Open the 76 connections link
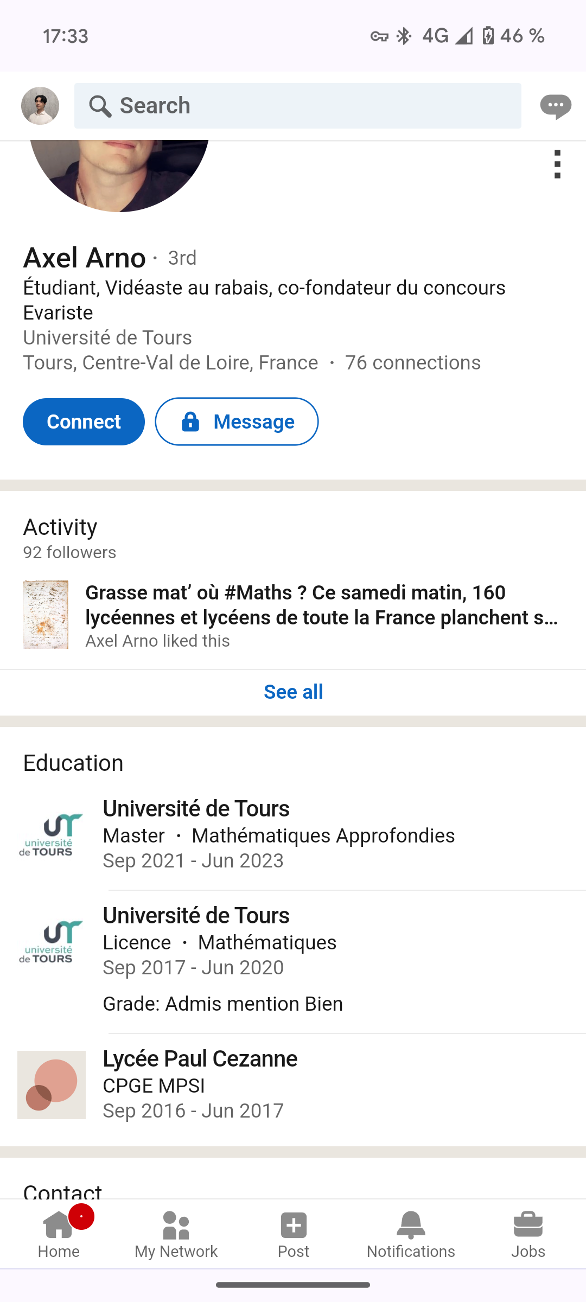This screenshot has width=586, height=1302. click(412, 363)
